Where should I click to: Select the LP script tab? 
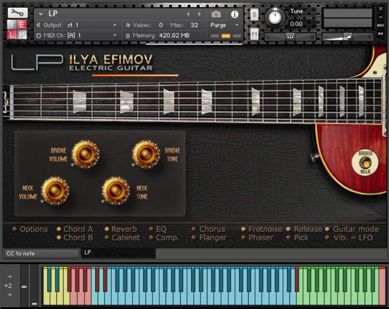pos(118,253)
